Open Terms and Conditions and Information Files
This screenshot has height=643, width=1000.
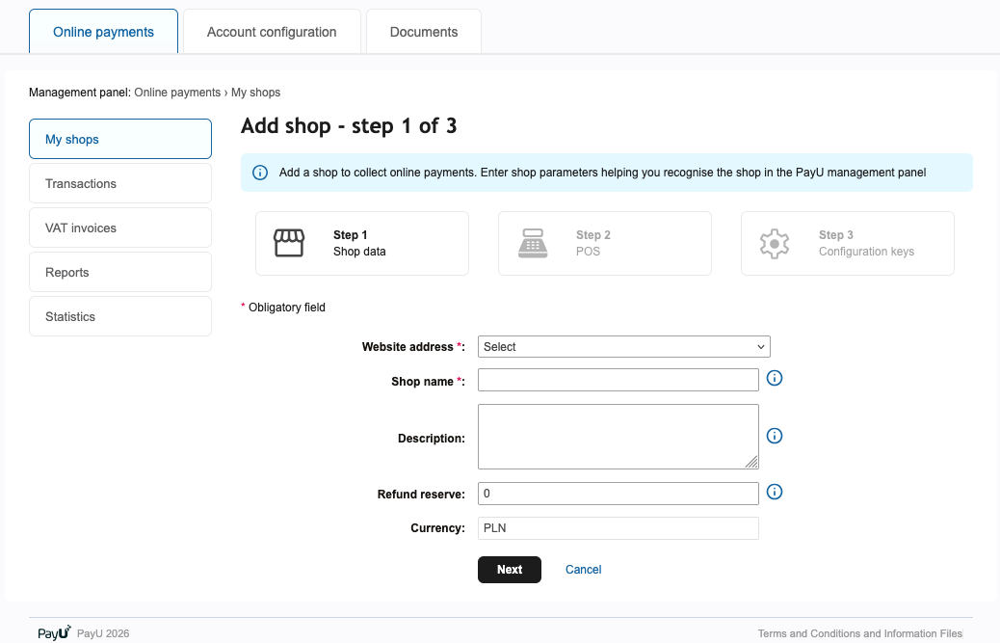point(858,633)
